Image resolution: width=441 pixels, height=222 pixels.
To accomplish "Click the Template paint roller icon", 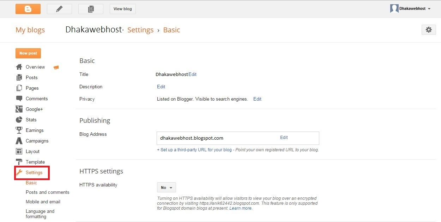I will pos(19,162).
